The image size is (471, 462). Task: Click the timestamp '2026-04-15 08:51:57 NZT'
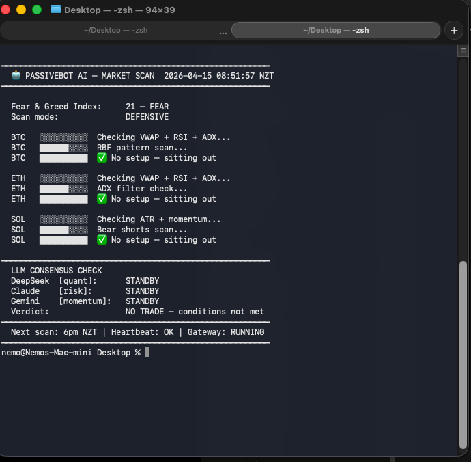tap(218, 76)
